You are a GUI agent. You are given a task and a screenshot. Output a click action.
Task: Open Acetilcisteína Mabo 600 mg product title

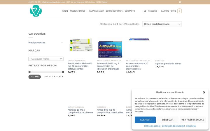click(x=80, y=66)
